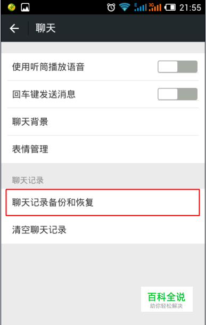Tap the 聊天 title in header
Image resolution: width=206 pixels, height=325 pixels.
(46, 28)
